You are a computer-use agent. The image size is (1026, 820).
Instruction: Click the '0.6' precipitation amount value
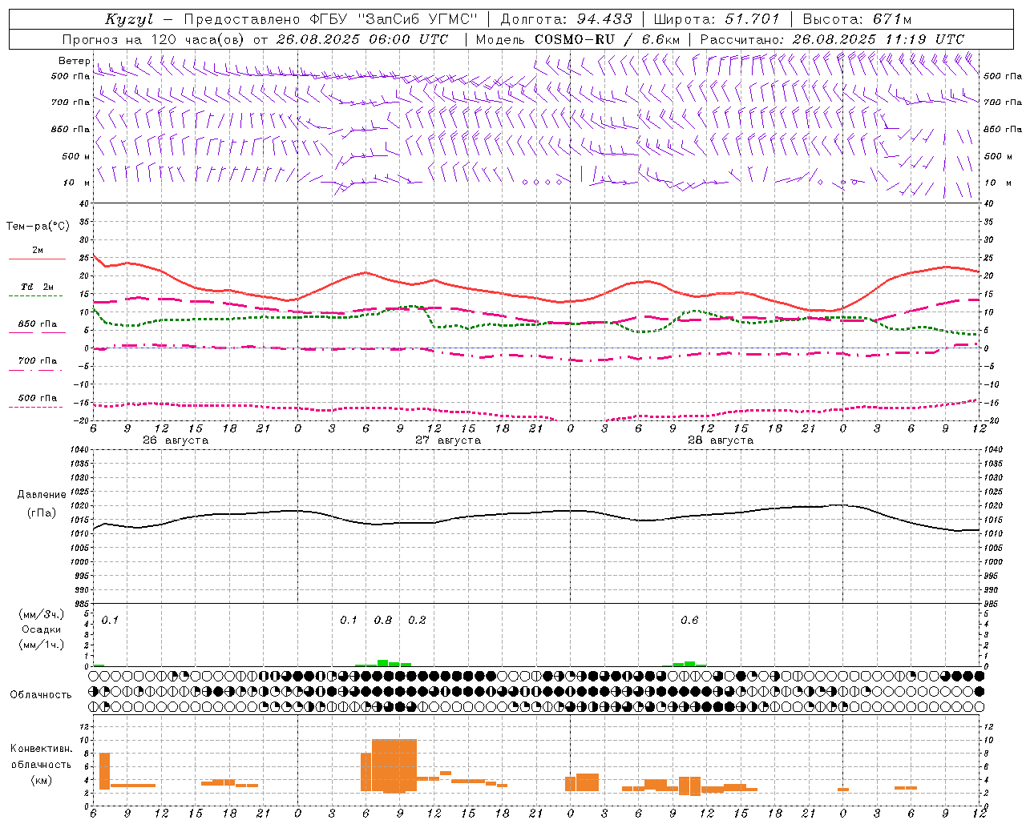[x=689, y=621]
